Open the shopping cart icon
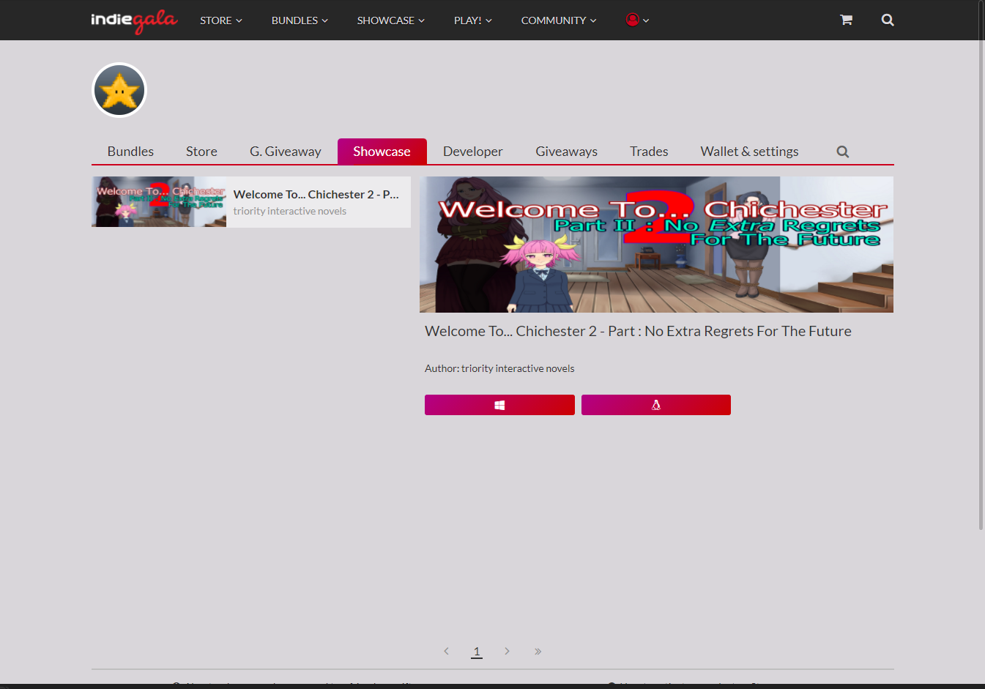The width and height of the screenshot is (985, 689). point(846,20)
